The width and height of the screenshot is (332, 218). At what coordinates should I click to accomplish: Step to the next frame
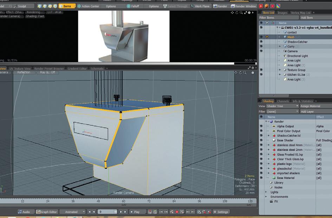coord(121,212)
